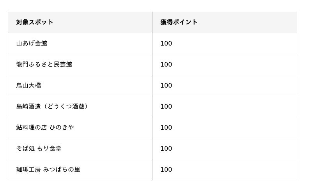Image resolution: width=312 pixels, height=192 pixels.
Task: Click the 100 points value for 龍門ふるさと民芸館
Action: point(166,64)
